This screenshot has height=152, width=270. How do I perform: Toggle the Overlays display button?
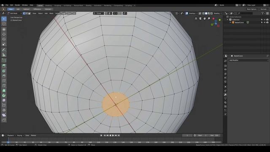coord(187,13)
